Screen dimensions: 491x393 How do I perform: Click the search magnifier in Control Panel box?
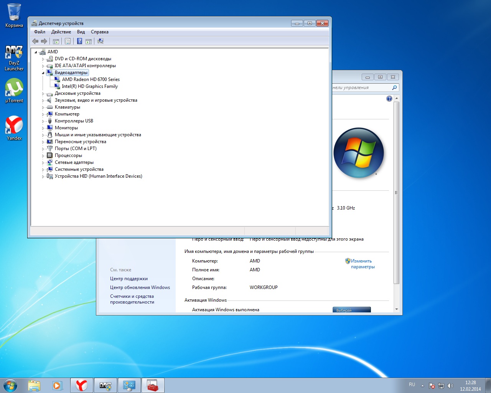coord(394,88)
